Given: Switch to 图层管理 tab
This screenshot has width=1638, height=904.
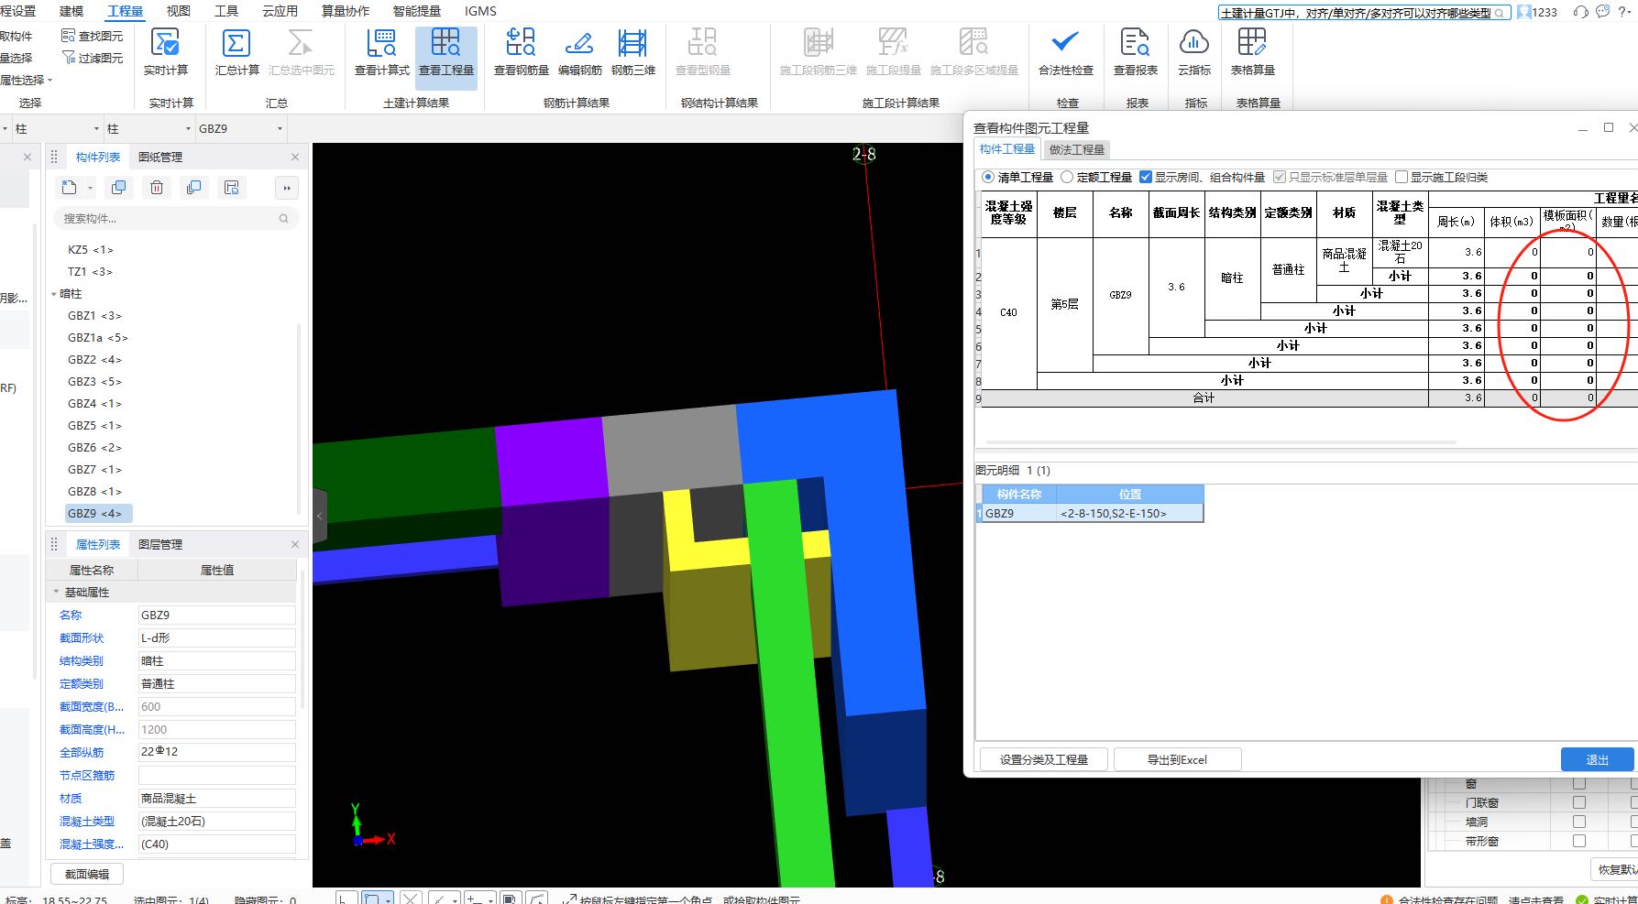Looking at the screenshot, I should click(x=160, y=544).
